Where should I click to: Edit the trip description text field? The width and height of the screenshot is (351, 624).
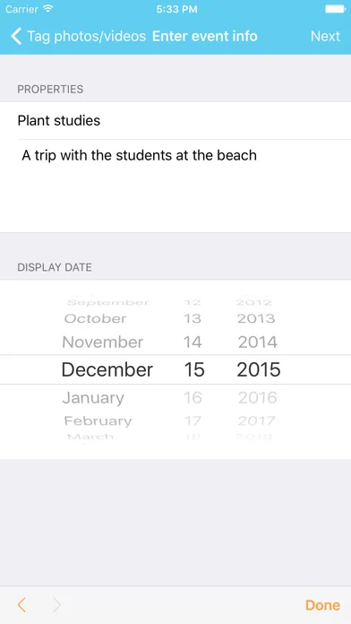[x=175, y=186]
